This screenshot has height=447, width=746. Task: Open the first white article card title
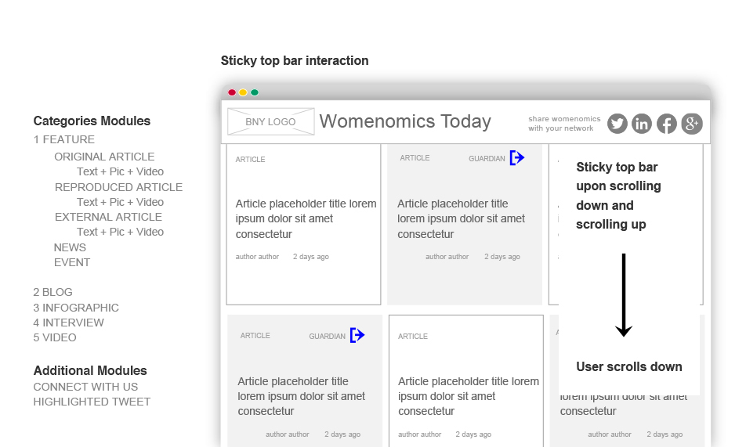click(306, 218)
